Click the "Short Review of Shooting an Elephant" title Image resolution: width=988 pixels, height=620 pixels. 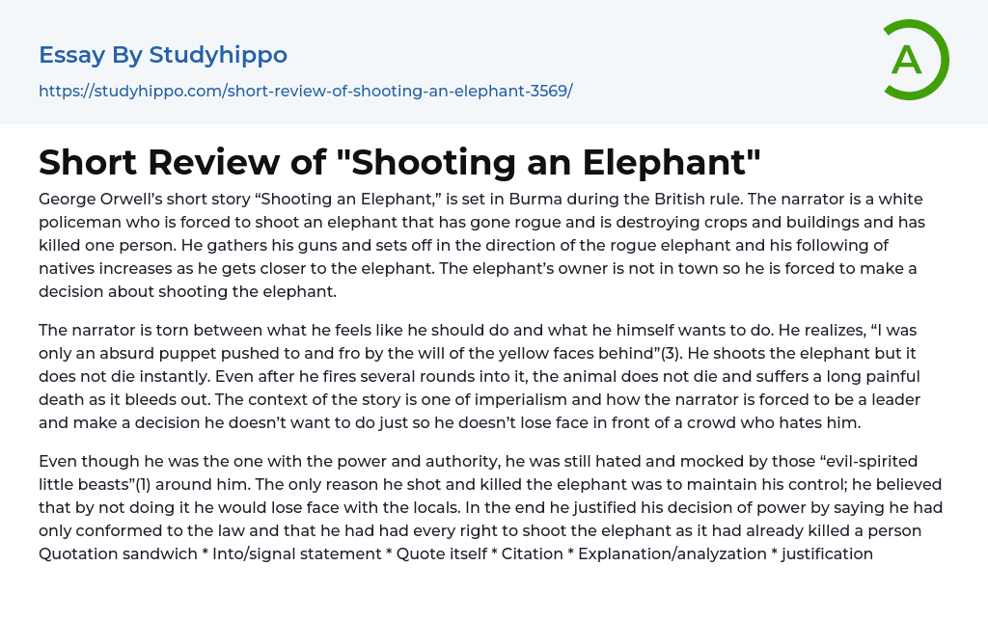click(399, 163)
